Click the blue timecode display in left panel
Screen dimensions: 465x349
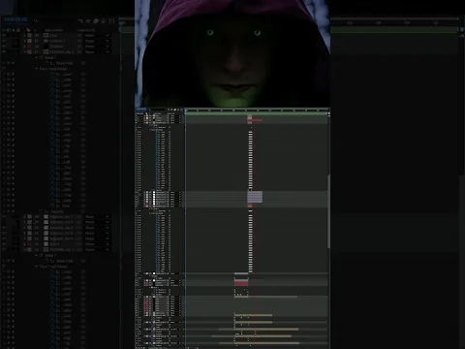tap(15, 19)
